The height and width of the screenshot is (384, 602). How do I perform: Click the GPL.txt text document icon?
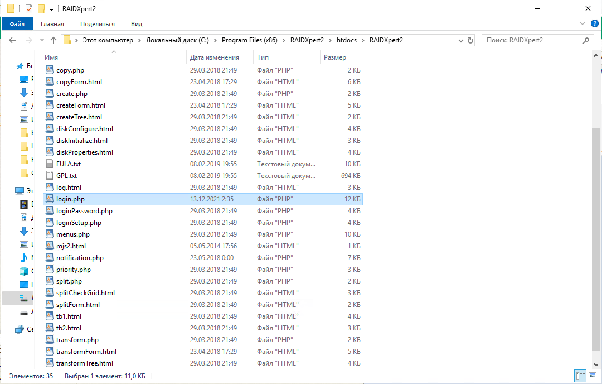[50, 176]
